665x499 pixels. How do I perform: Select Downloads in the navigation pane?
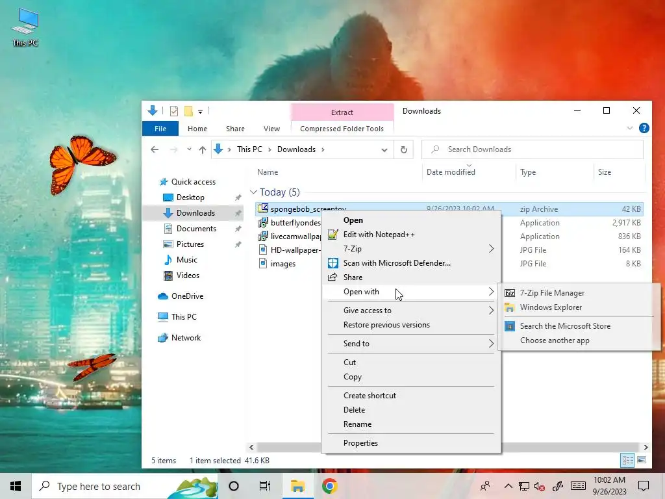(x=195, y=213)
